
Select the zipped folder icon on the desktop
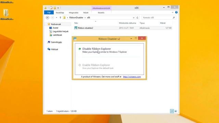click(x=6, y=13)
